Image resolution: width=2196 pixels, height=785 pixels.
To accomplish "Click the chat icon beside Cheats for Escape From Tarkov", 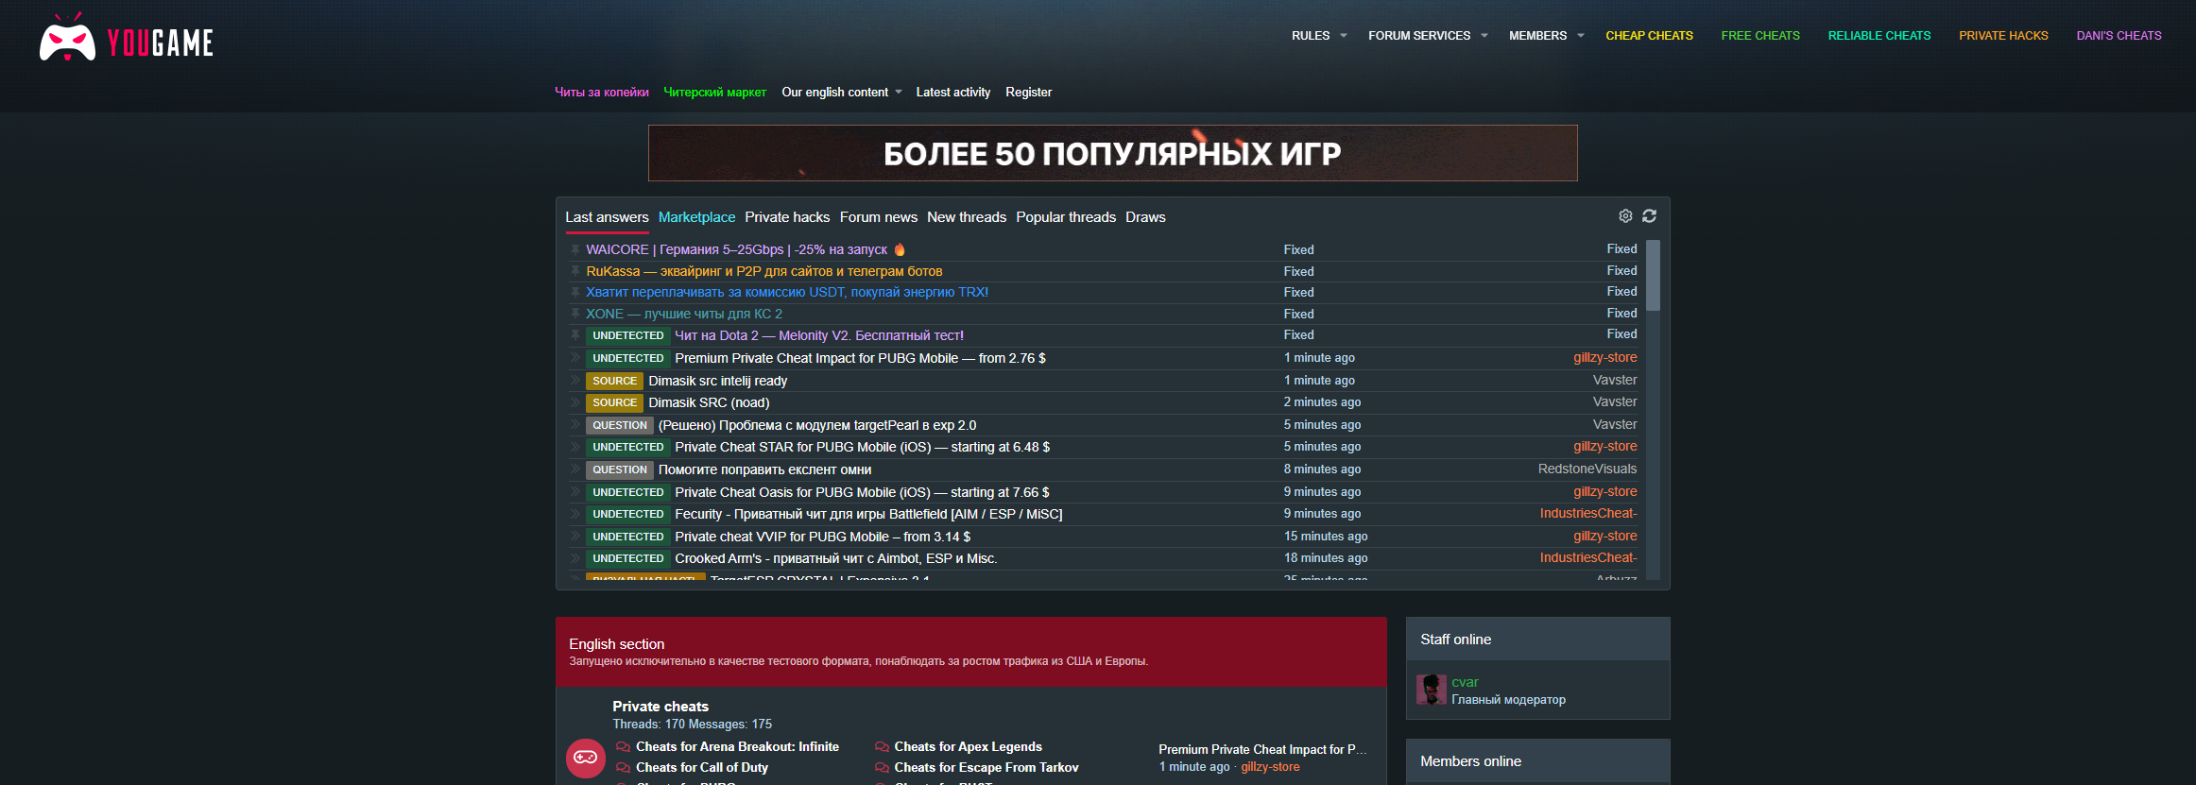I will point(882,768).
